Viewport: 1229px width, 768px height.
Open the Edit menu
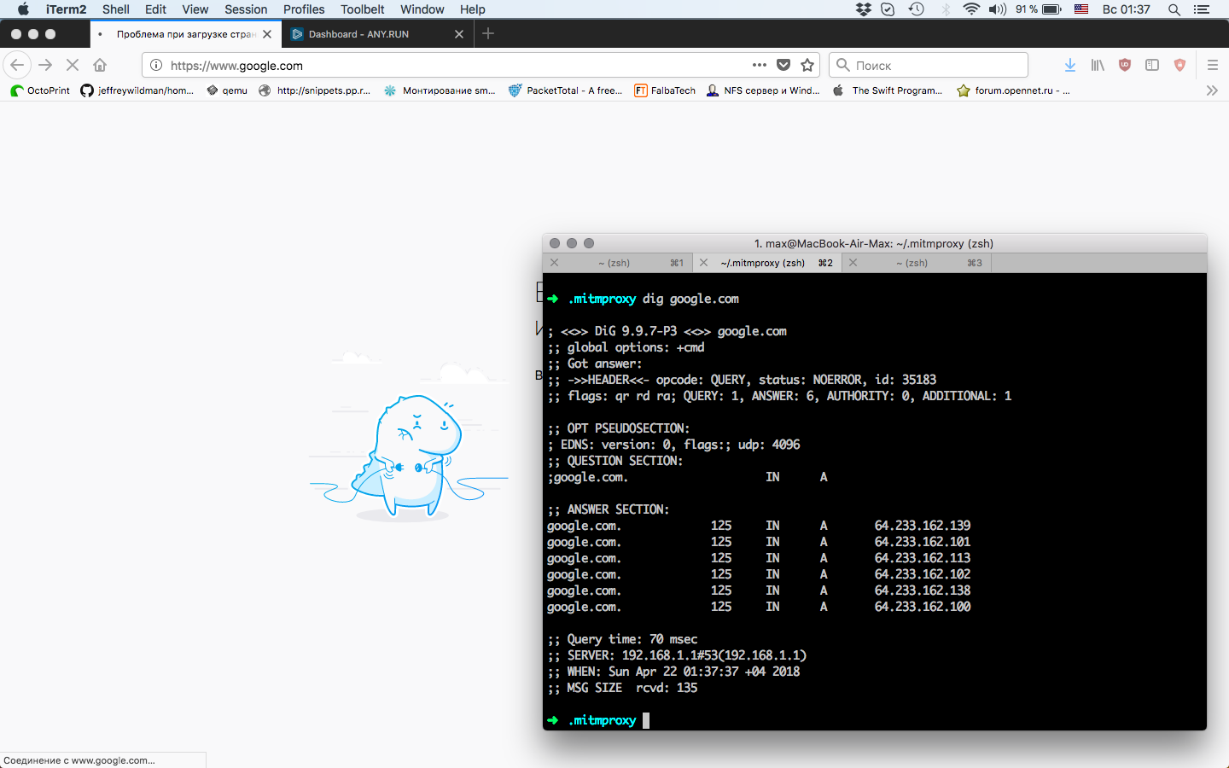click(155, 9)
